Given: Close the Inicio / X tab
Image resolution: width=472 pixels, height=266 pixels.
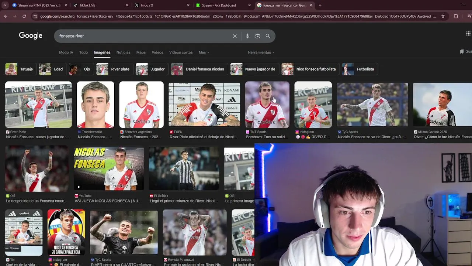Looking at the screenshot, I should click(x=188, y=5).
